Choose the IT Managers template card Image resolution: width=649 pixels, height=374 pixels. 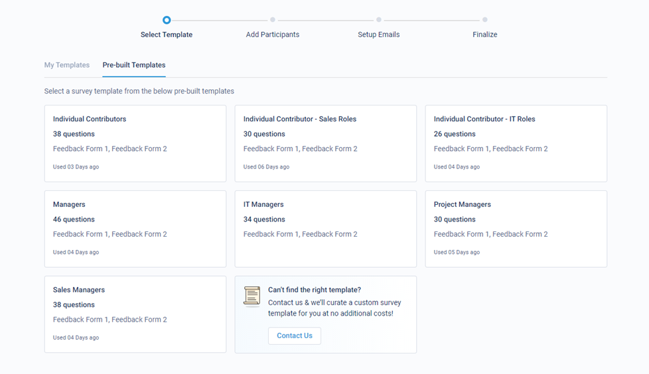[x=326, y=229]
